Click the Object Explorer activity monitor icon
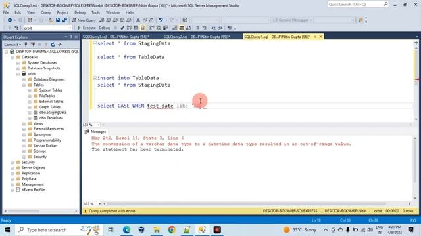The height and width of the screenshot is (236, 421). [60, 45]
